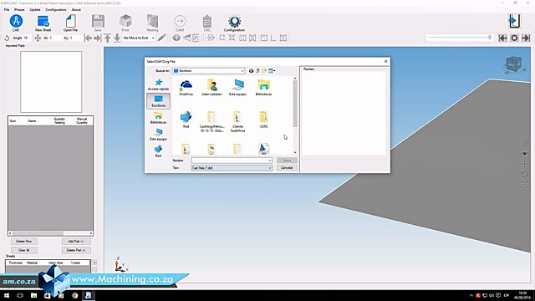The image size is (535, 301).
Task: Go back in the file dialog
Action: click(x=251, y=70)
